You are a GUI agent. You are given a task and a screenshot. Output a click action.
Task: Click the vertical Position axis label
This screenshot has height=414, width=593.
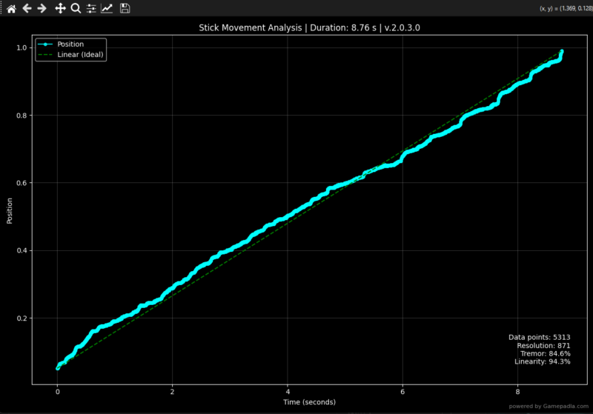tap(10, 211)
